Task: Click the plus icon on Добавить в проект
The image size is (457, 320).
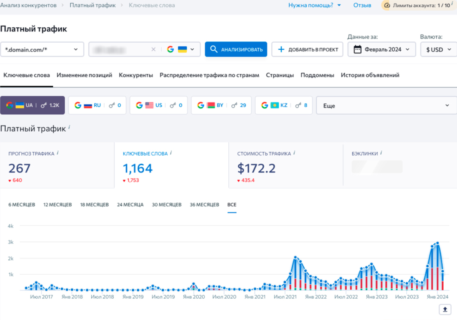Action: pos(281,49)
